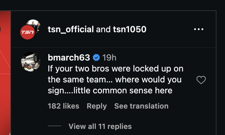Open bmarch63's Stanley Cup profile picture

point(30,62)
